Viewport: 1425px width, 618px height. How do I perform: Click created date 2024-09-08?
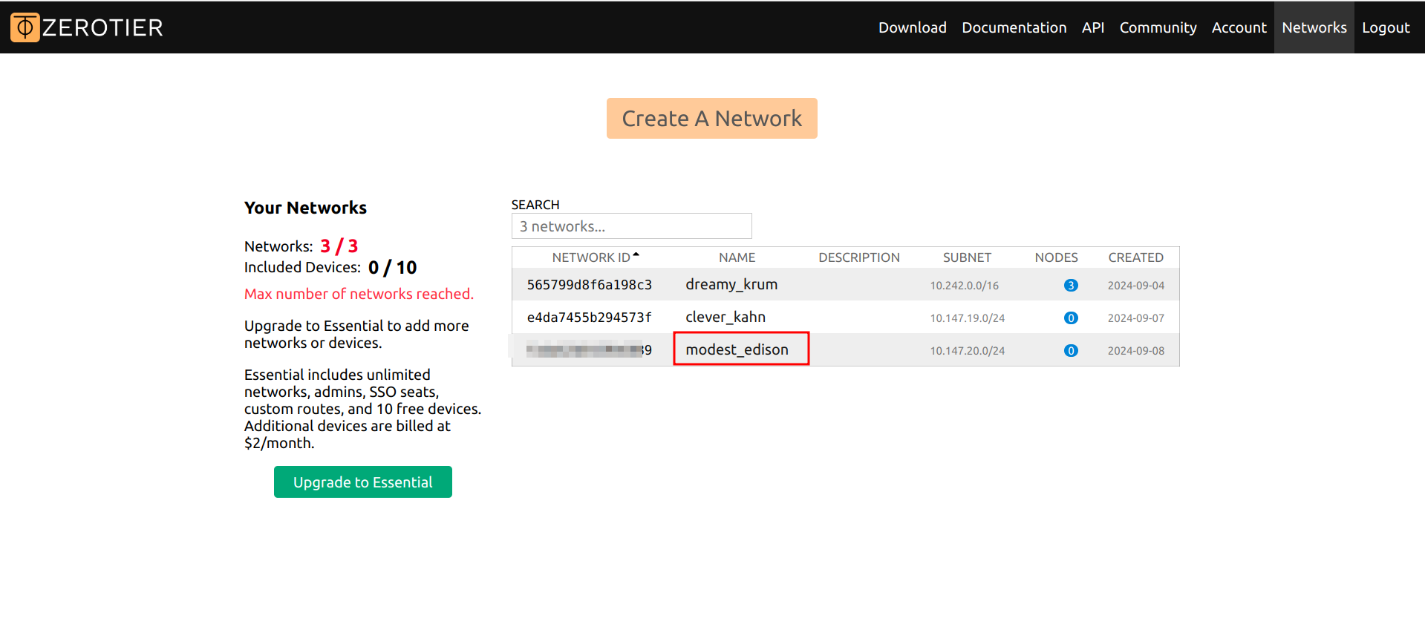tap(1135, 351)
